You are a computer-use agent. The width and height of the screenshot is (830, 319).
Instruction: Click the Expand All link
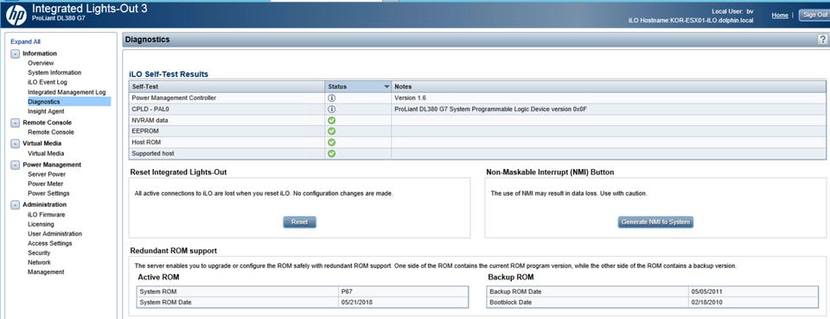25,41
